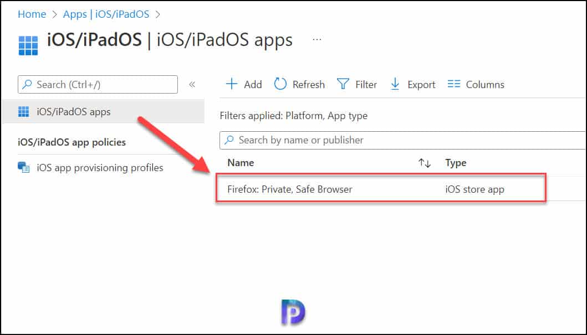Click the iOS/iPadOS apps grid title icon
587x335 pixels.
pyautogui.click(x=28, y=45)
